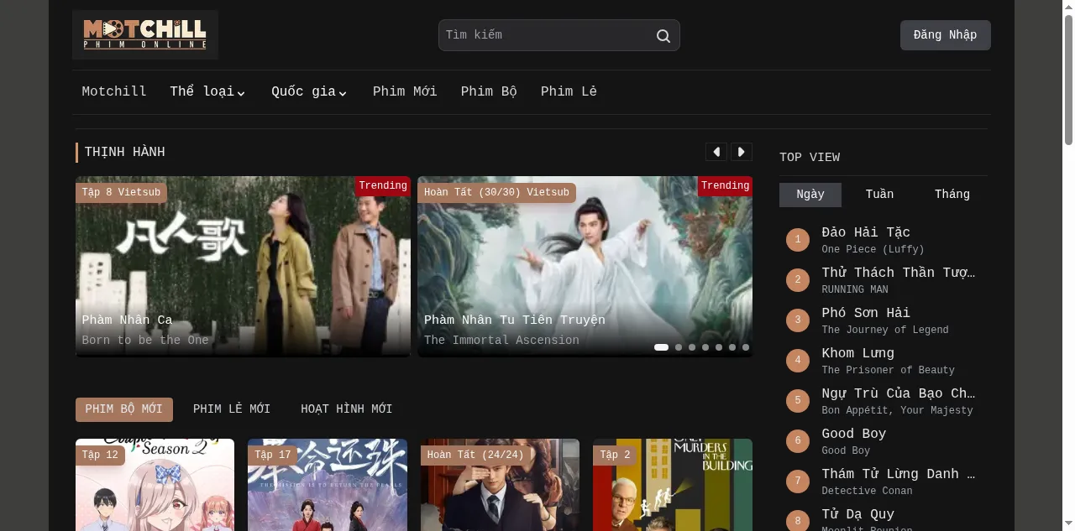Click the Đăng Nhập button
Image resolution: width=1075 pixels, height=531 pixels.
click(946, 35)
